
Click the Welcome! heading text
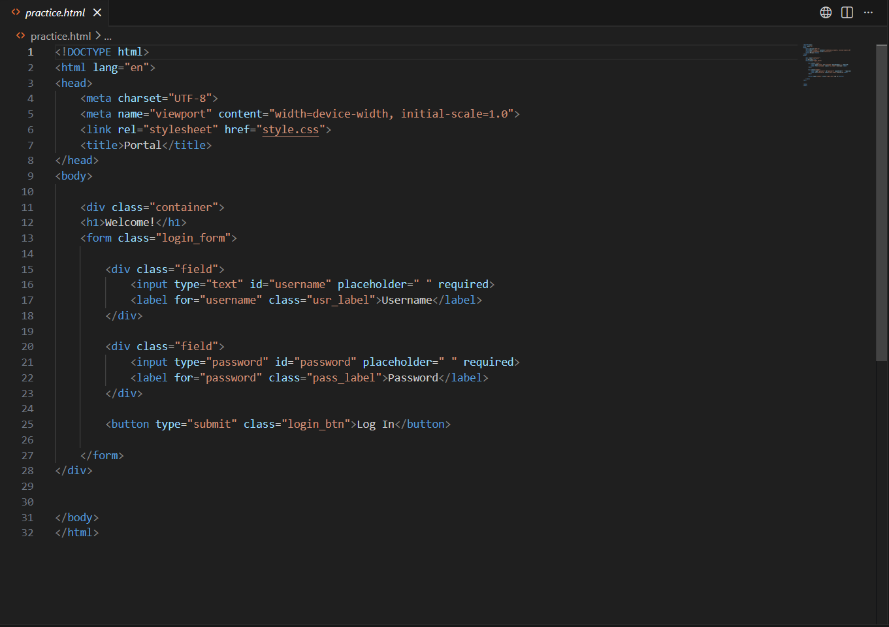pyautogui.click(x=130, y=222)
